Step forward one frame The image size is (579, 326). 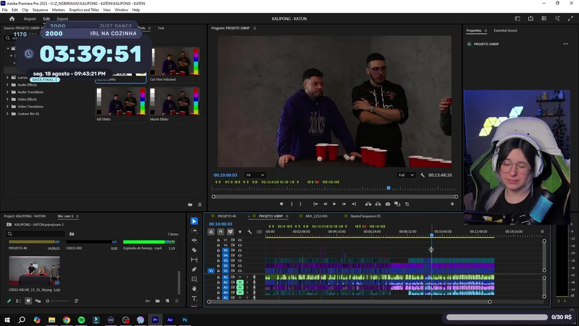(344, 204)
